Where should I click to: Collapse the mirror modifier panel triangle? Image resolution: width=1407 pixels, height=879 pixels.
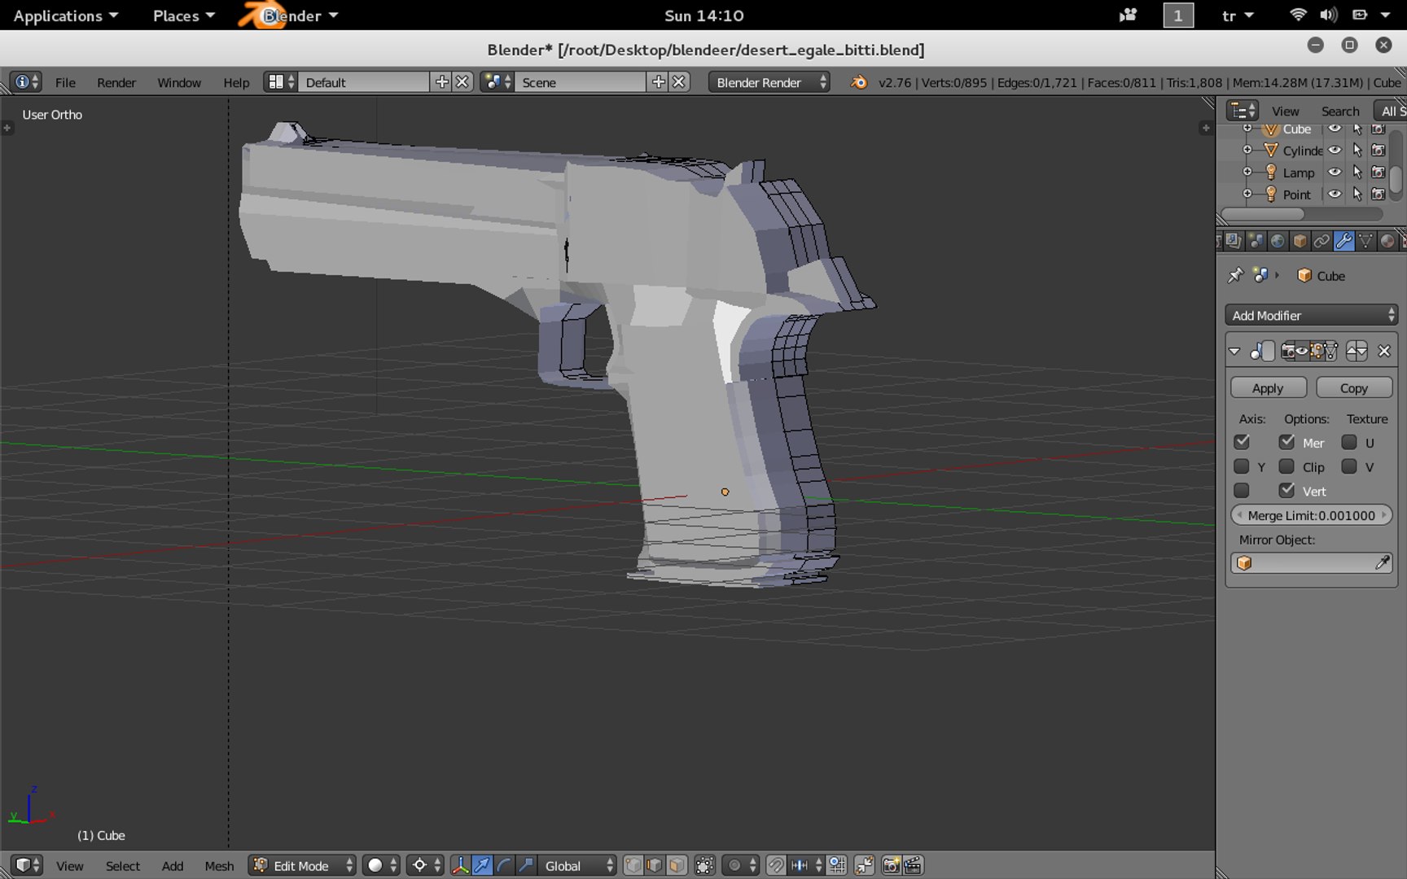pyautogui.click(x=1234, y=352)
